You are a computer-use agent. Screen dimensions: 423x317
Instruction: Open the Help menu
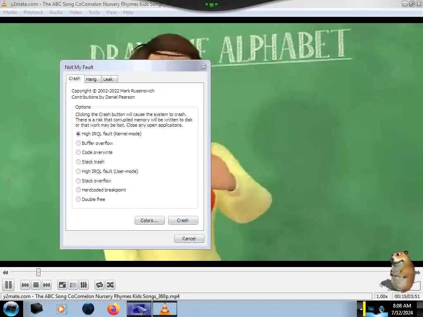(x=128, y=12)
